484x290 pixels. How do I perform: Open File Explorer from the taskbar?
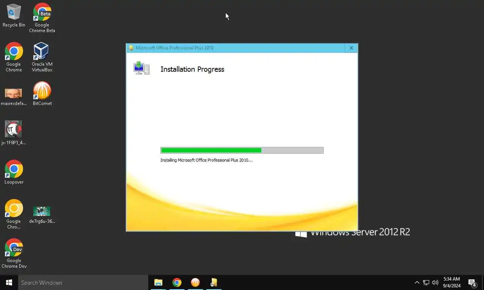click(x=158, y=282)
